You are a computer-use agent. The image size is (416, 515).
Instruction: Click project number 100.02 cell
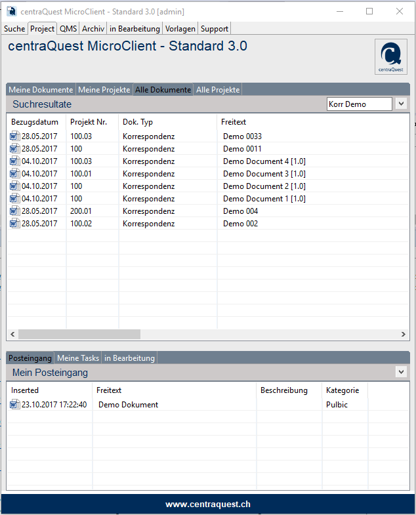(81, 223)
